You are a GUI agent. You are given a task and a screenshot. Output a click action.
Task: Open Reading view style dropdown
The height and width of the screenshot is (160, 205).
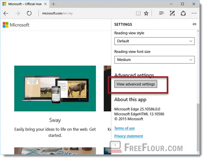pyautogui.click(x=154, y=41)
